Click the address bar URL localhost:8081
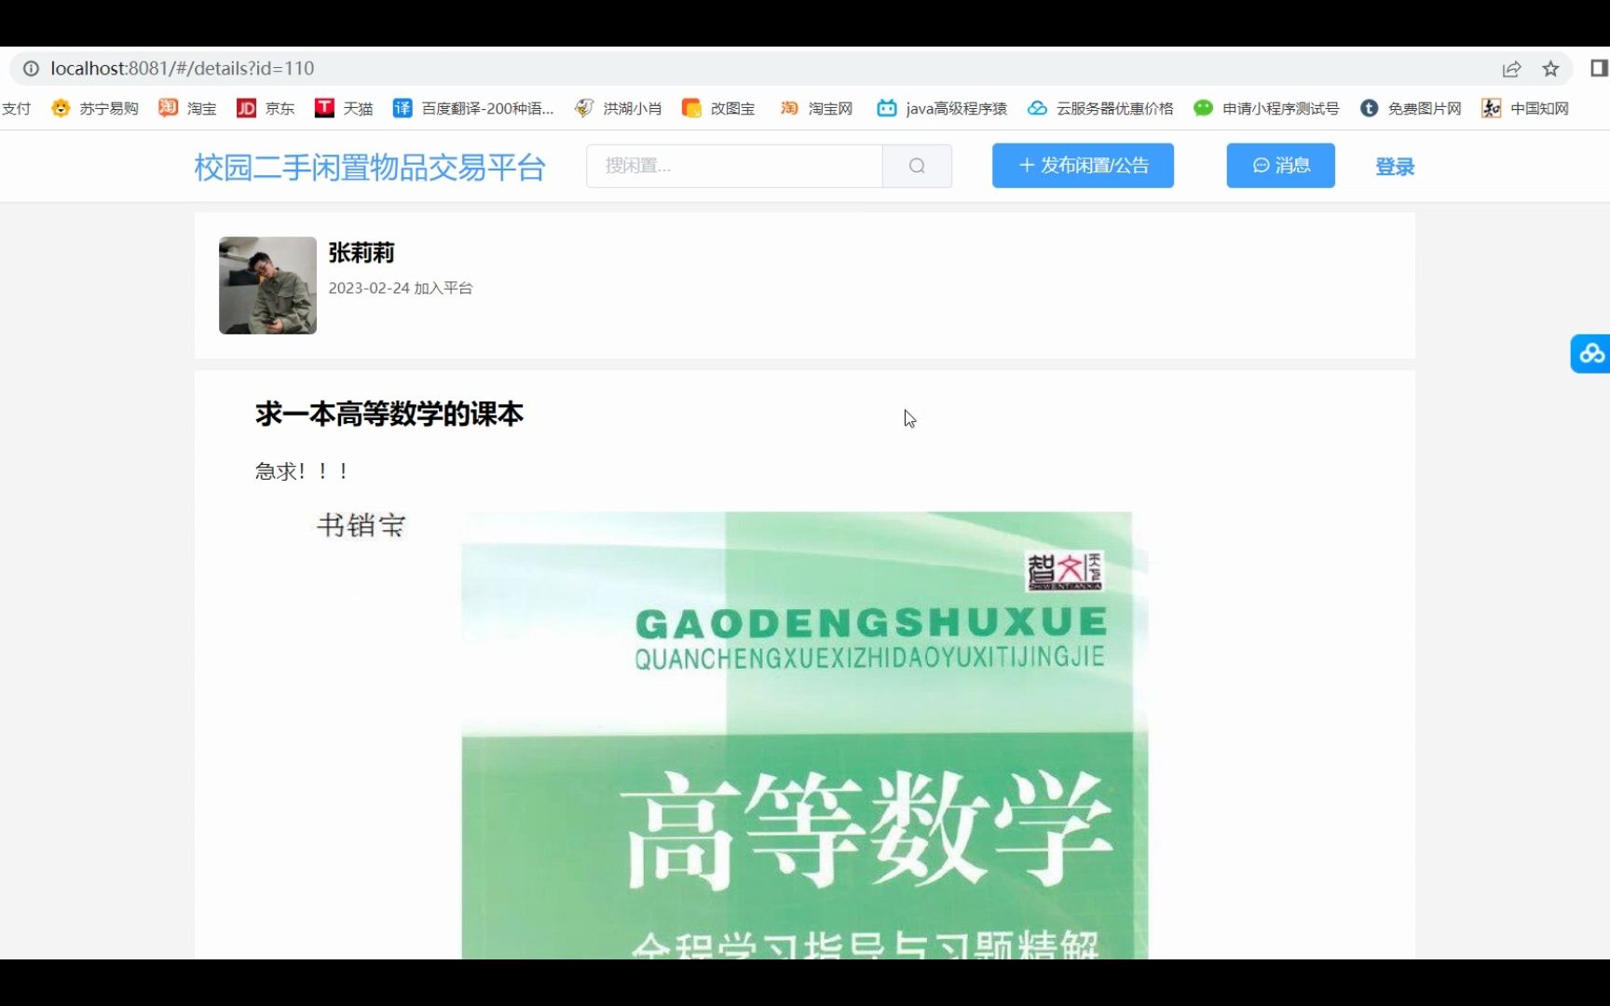Viewport: 1610px width, 1006px height. coord(183,68)
